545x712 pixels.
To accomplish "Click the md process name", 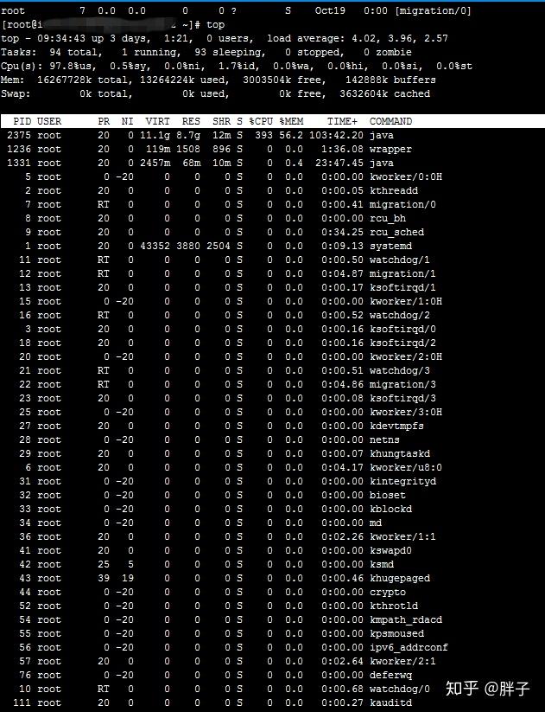I will (x=376, y=523).
